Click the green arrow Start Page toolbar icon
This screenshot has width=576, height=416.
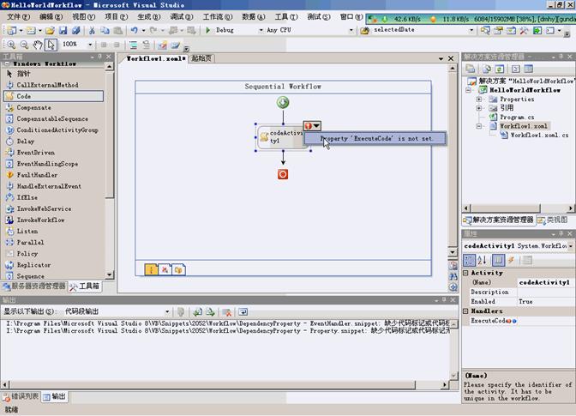537,31
